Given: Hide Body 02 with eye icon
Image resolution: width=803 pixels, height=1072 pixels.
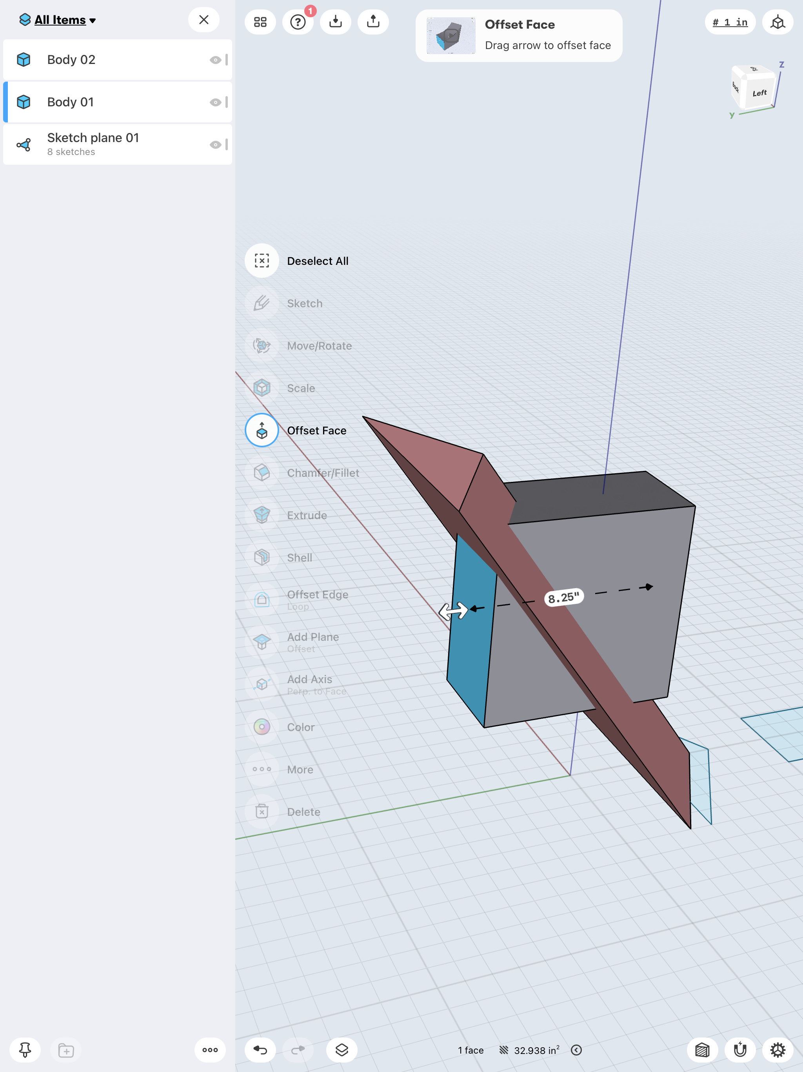Looking at the screenshot, I should [215, 60].
